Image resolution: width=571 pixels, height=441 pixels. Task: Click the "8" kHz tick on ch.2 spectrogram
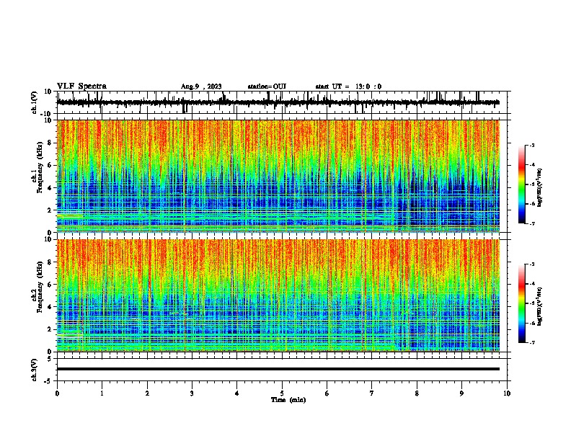(50, 262)
